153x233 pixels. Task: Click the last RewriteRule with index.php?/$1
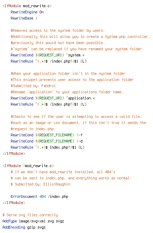(47, 147)
